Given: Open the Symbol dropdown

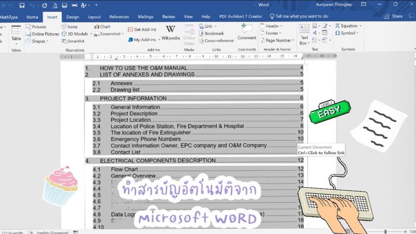Looking at the screenshot, I should pos(347,33).
